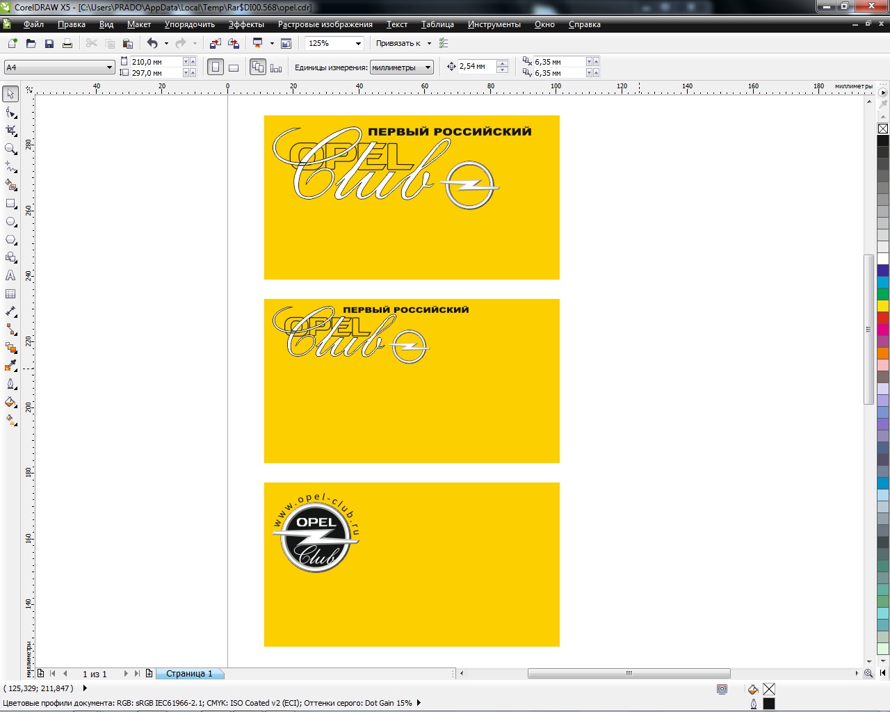Open the Файл menu
Viewport: 890px width, 712px height.
[33, 24]
